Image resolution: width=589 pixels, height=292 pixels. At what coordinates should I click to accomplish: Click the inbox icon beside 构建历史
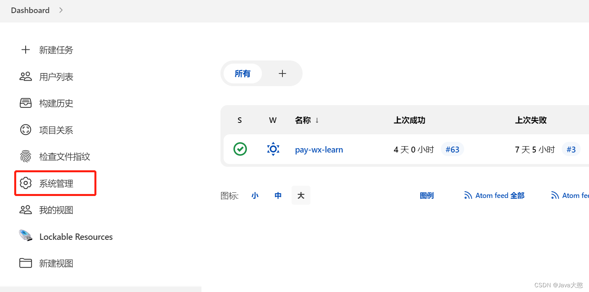pyautogui.click(x=26, y=103)
